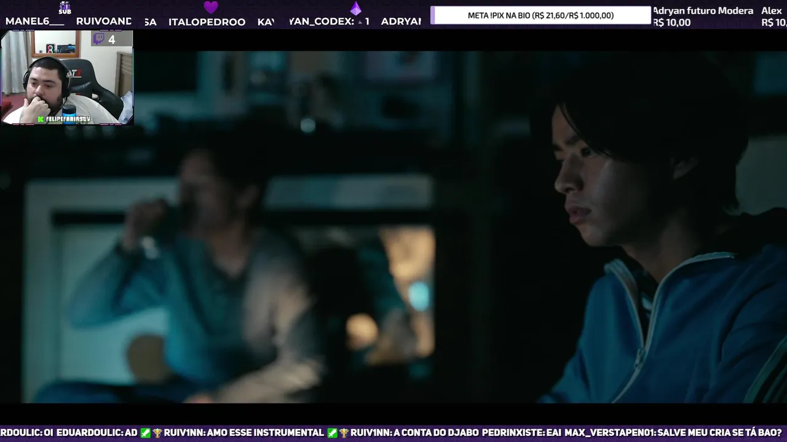Click the donation goal progress bar
The width and height of the screenshot is (787, 442).
click(x=540, y=15)
